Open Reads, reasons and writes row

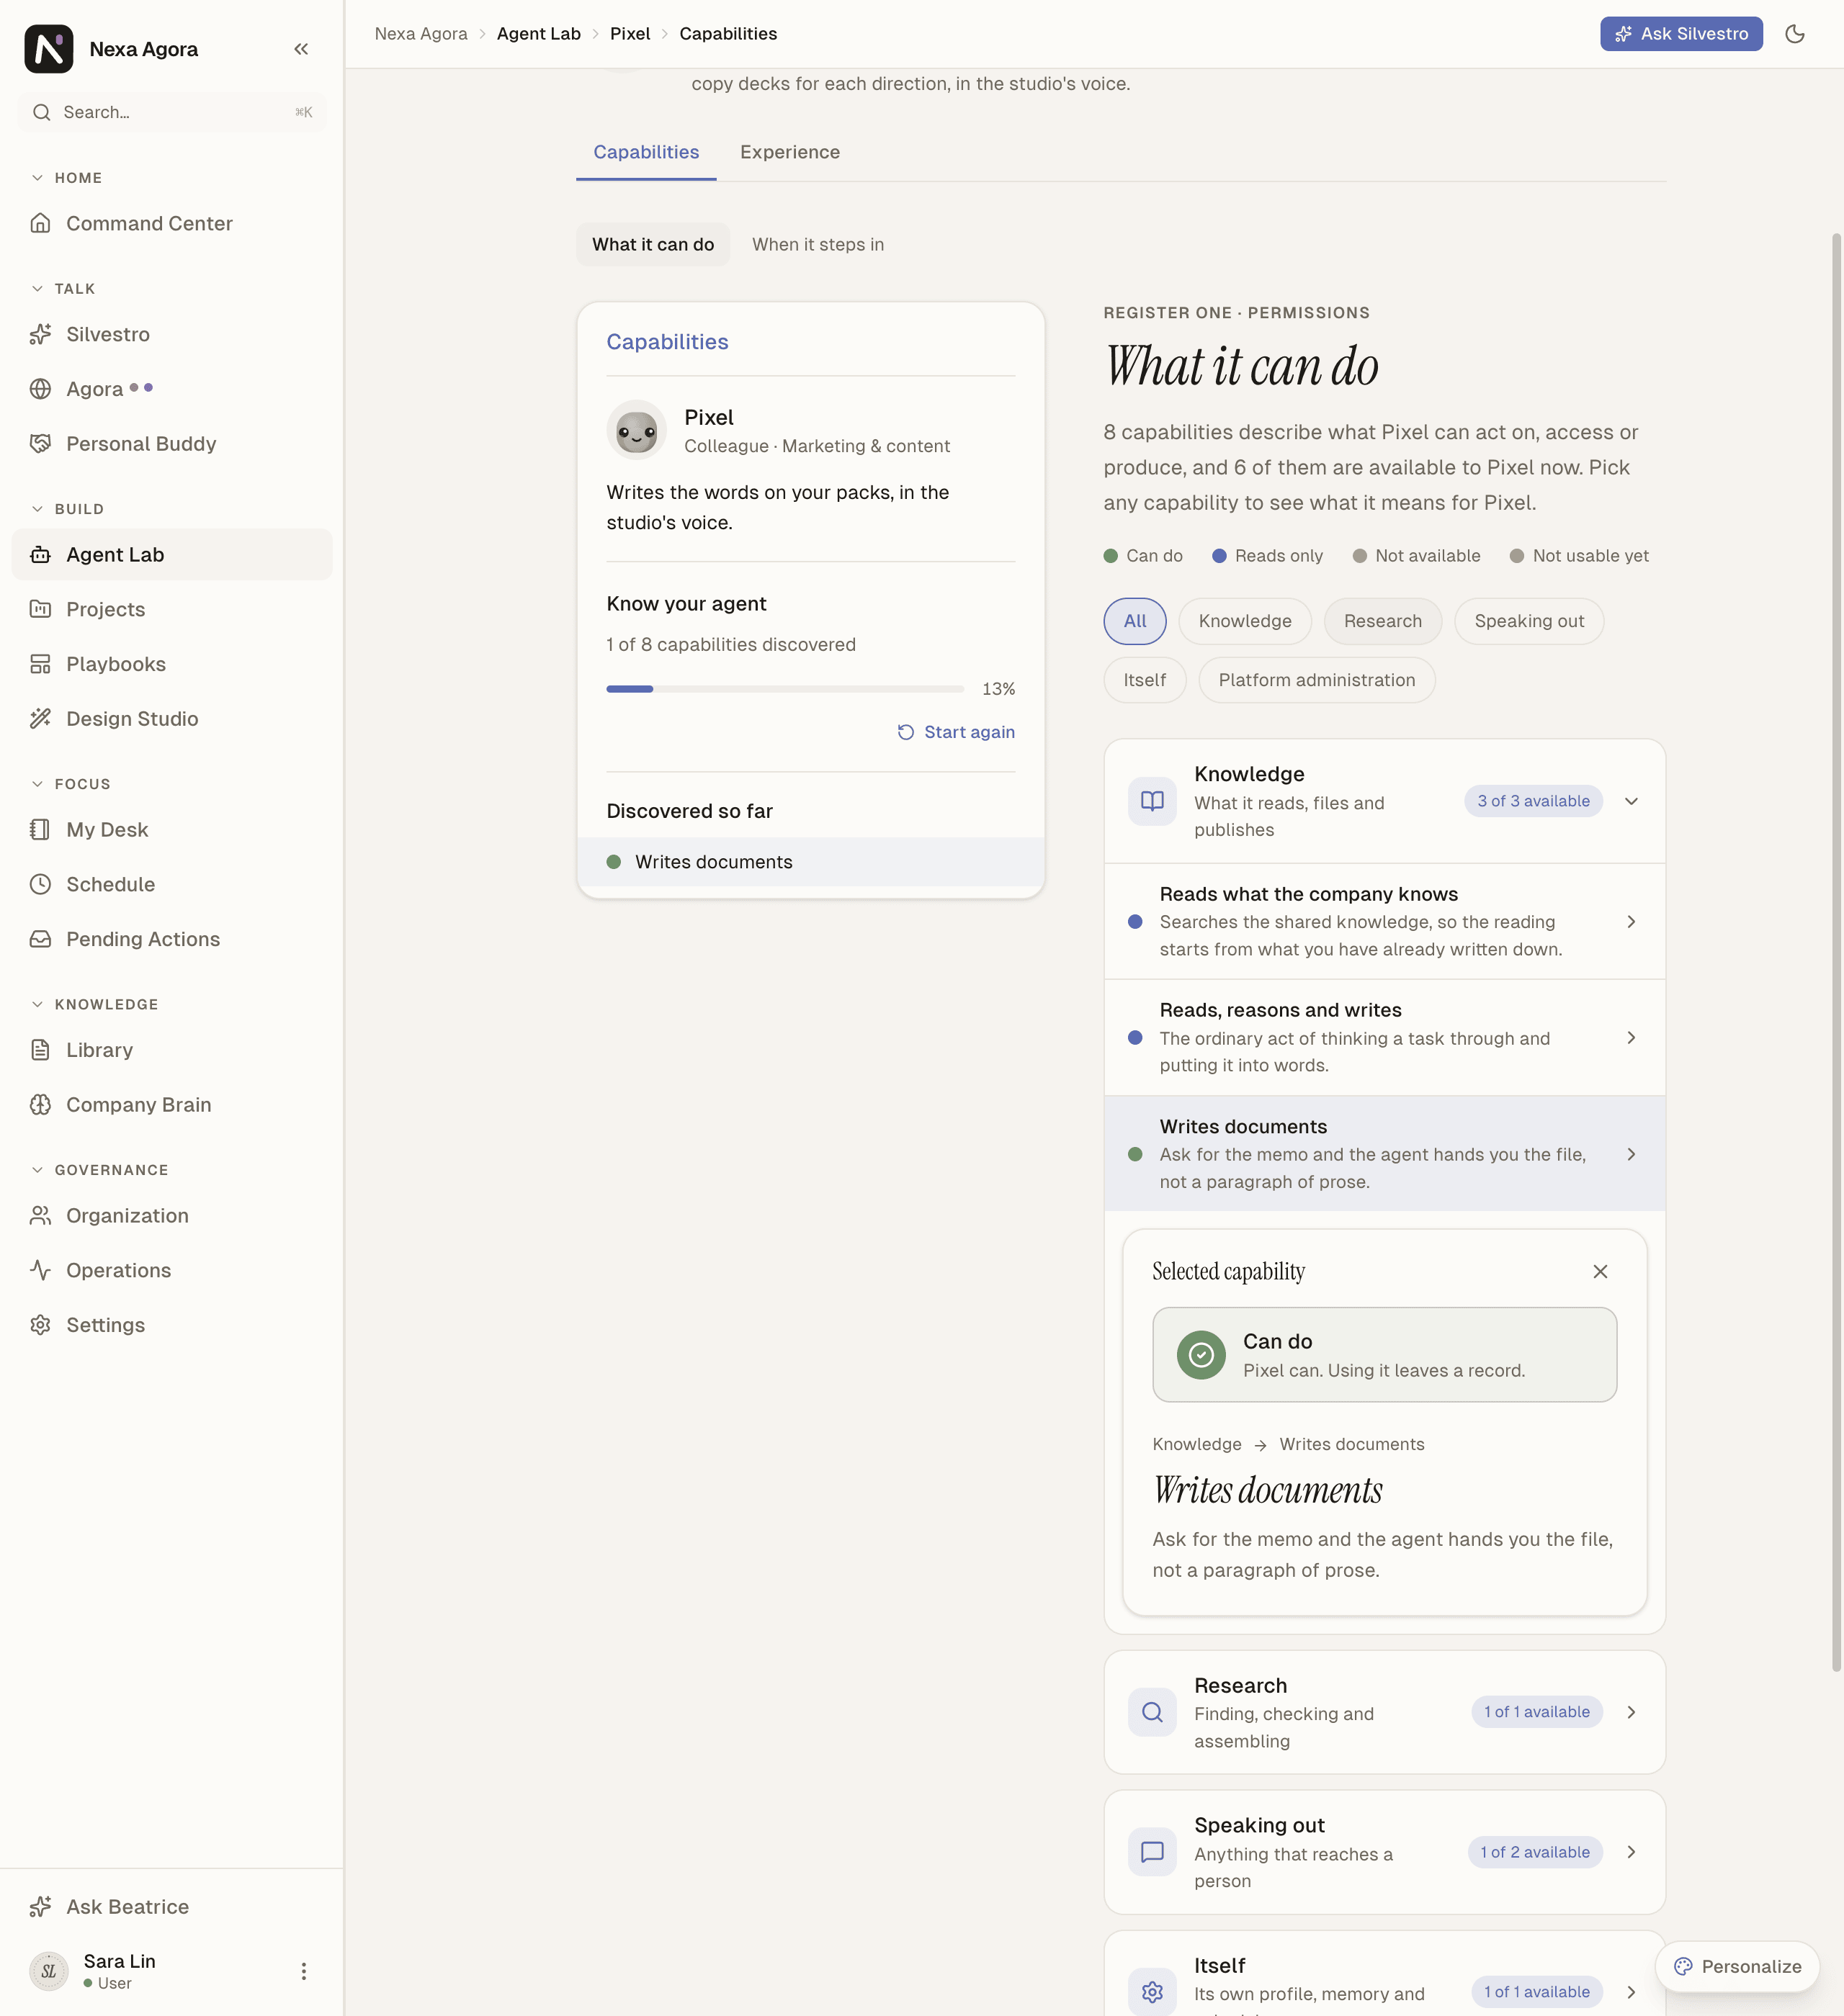click(x=1384, y=1037)
